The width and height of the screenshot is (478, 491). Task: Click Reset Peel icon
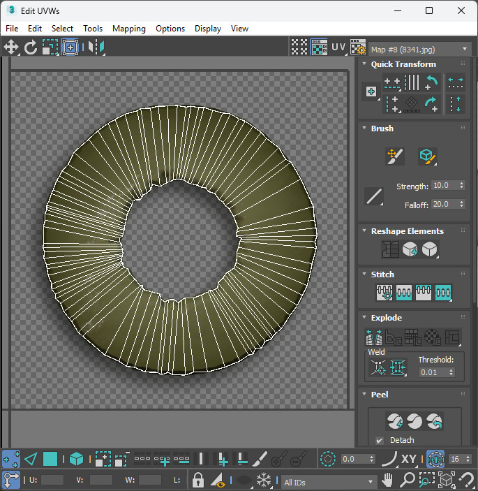pyautogui.click(x=434, y=421)
